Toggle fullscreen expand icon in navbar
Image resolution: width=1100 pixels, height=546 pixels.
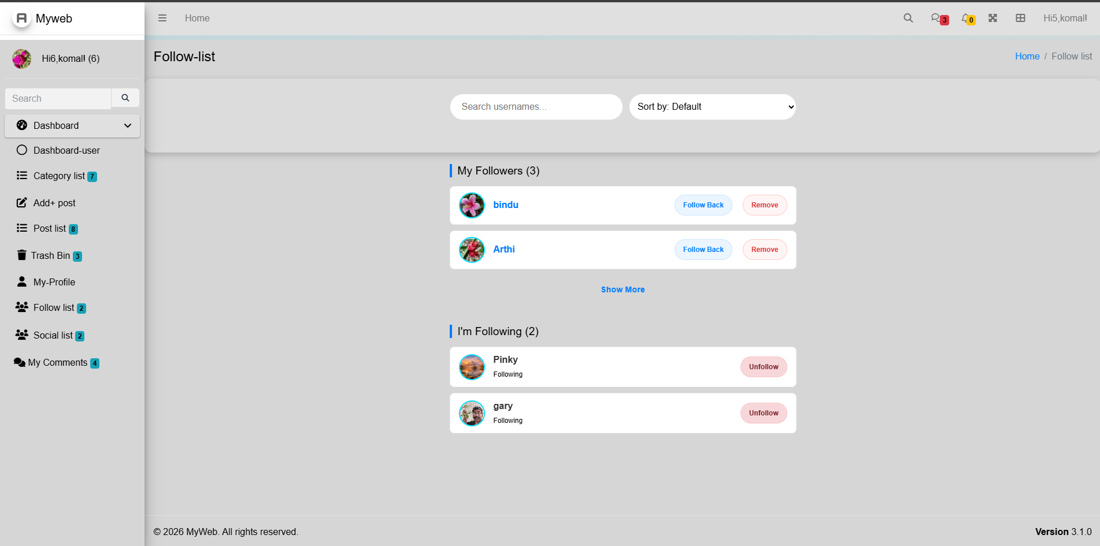[992, 18]
